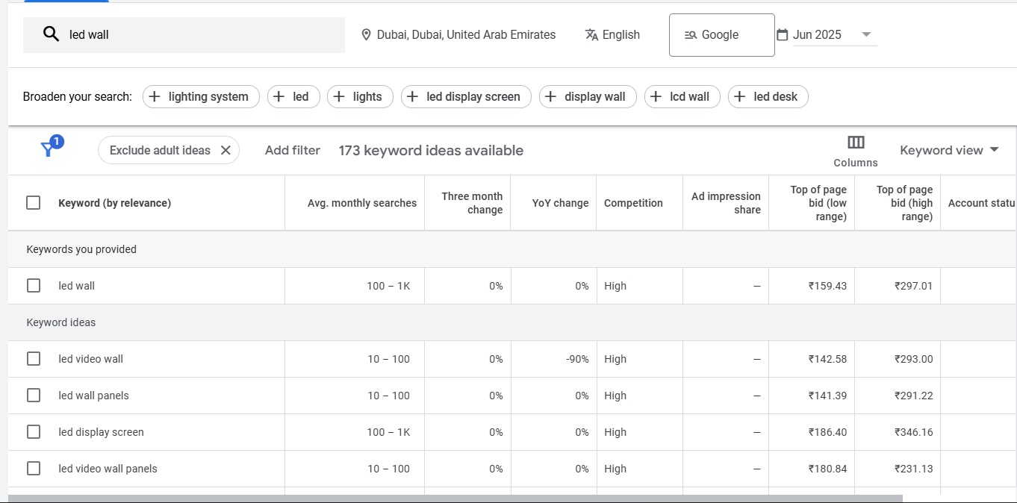Click 173 keyword ideas available text

point(431,150)
